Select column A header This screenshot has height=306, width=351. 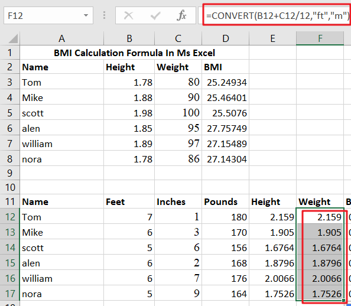[x=62, y=38]
